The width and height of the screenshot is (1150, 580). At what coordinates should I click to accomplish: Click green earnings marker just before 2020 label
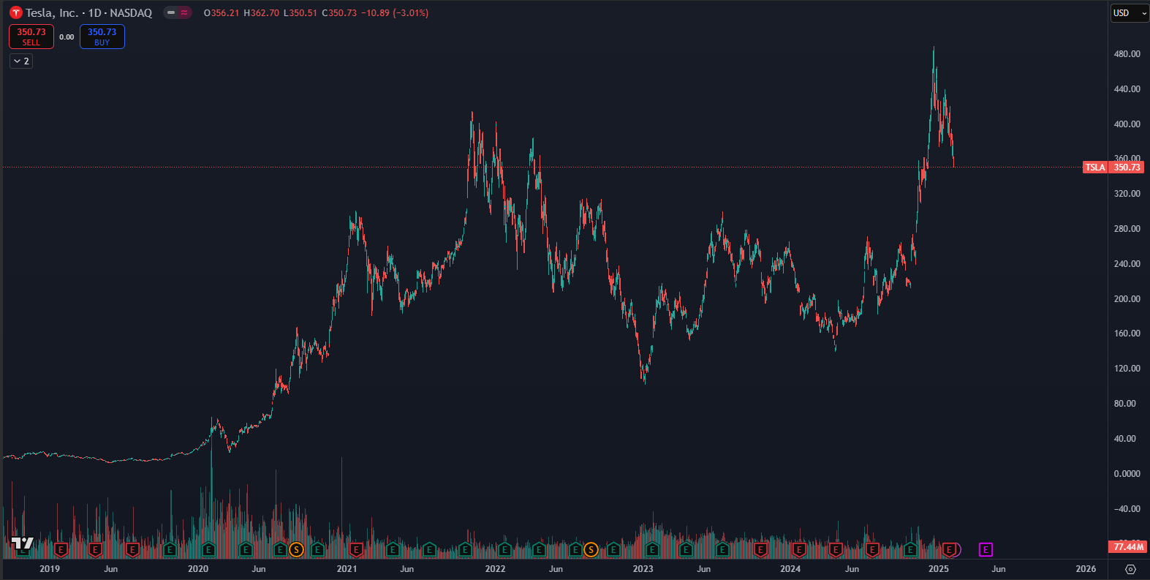[170, 549]
